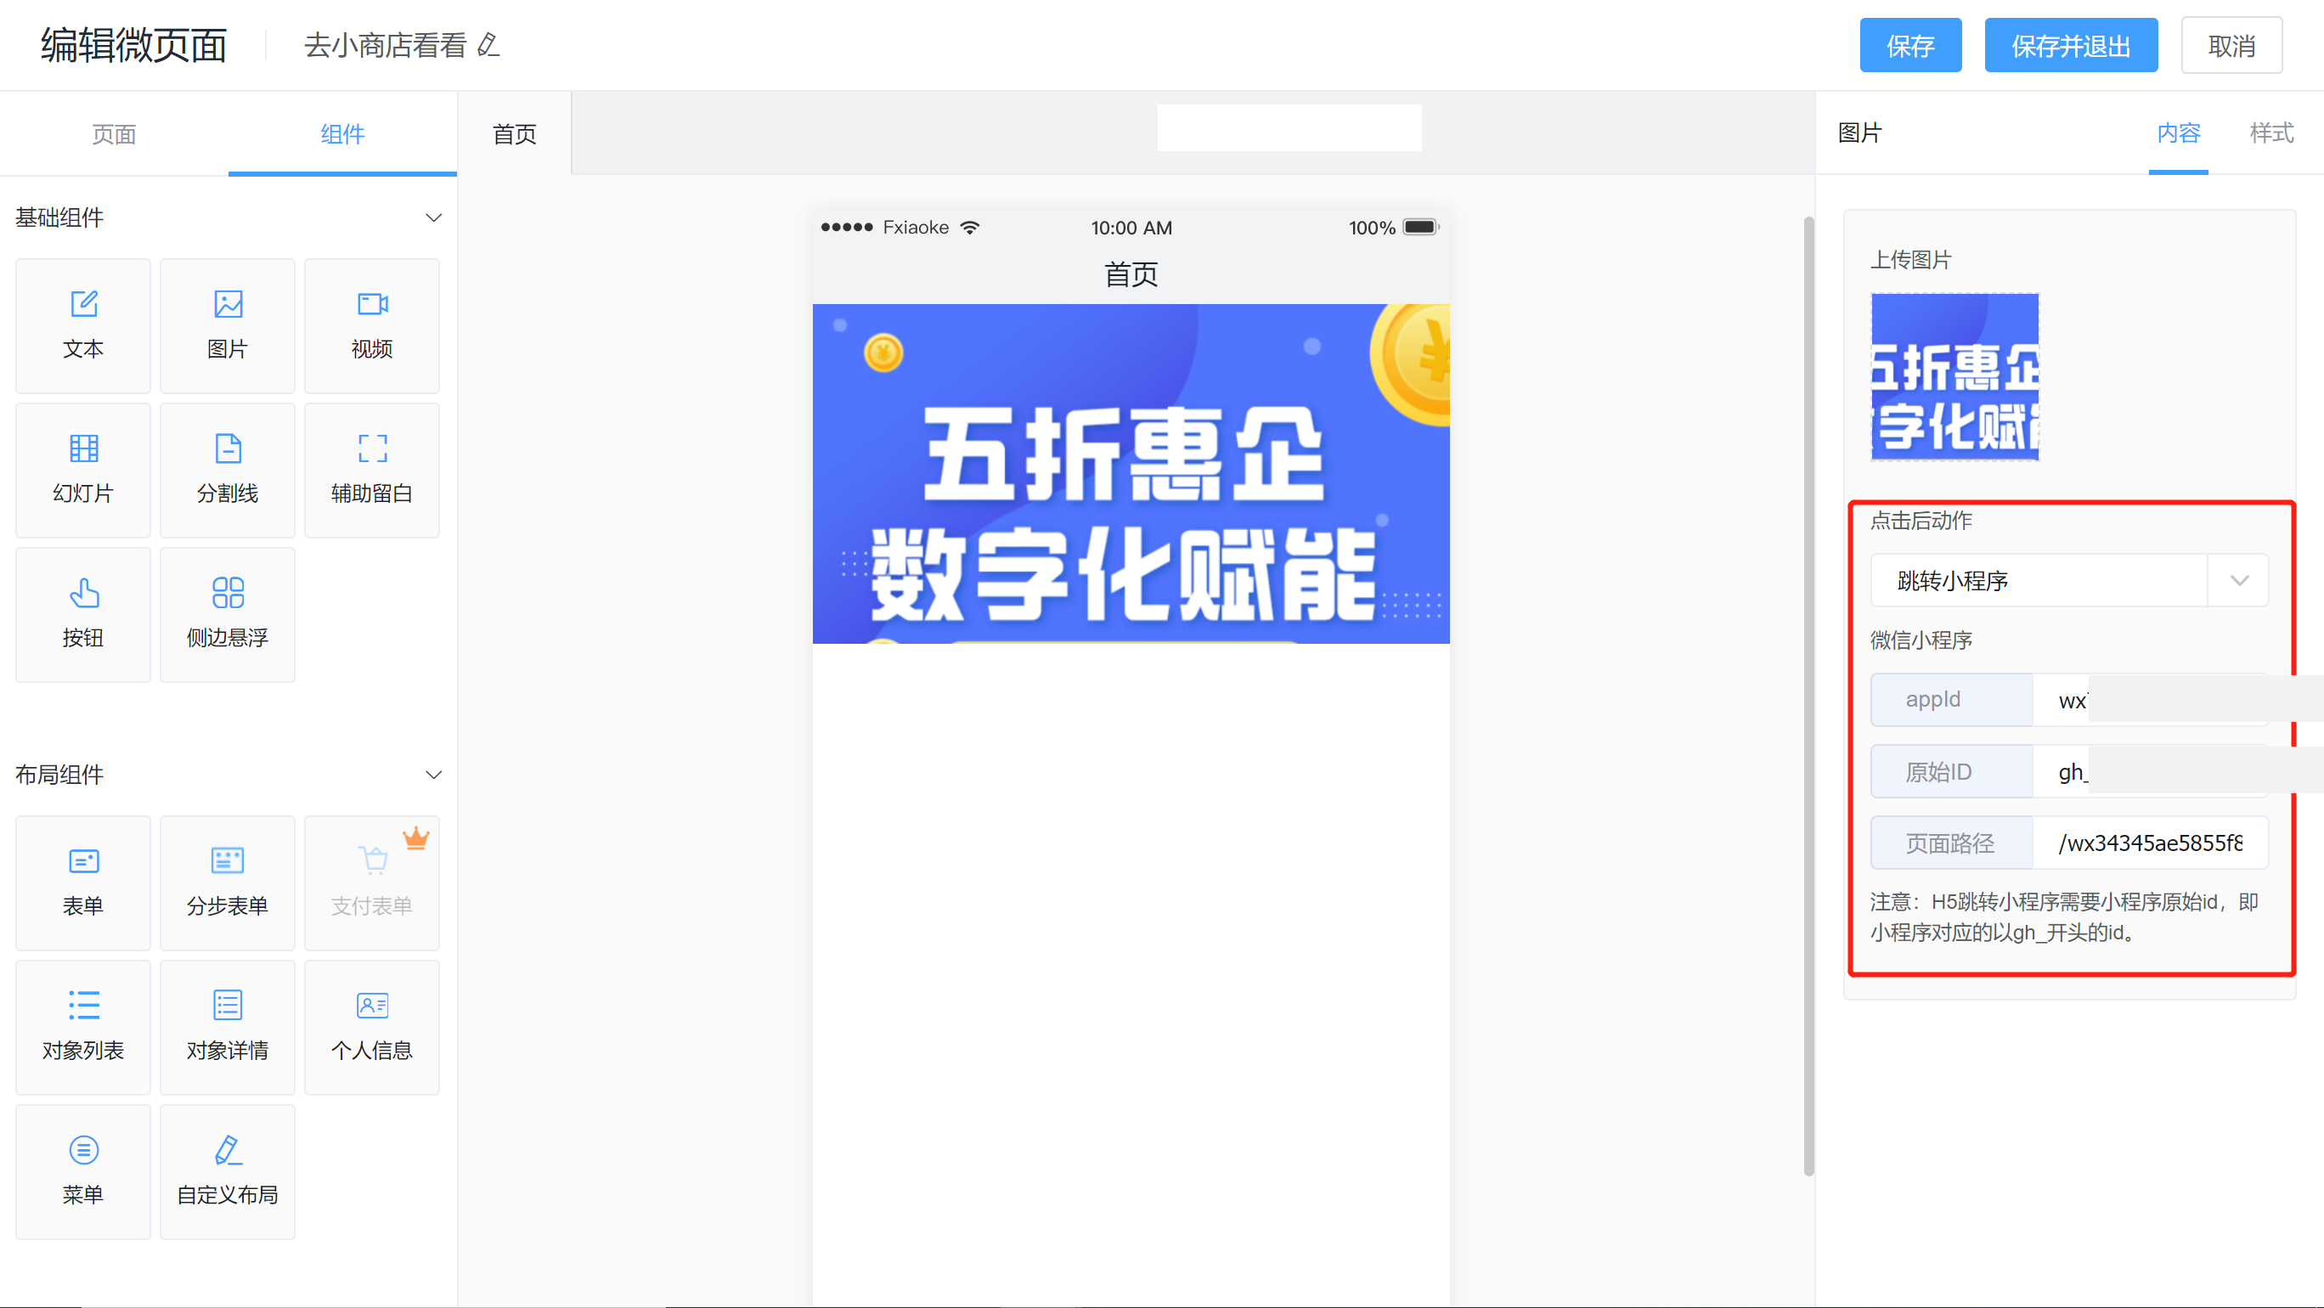2324x1308 pixels.
Task: Select the 支付表单 payment form component
Action: pyautogui.click(x=372, y=883)
